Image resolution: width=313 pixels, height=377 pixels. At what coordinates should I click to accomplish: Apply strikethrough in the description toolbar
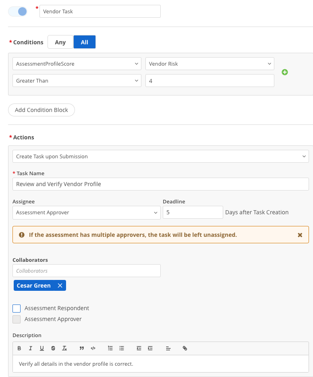click(53, 348)
